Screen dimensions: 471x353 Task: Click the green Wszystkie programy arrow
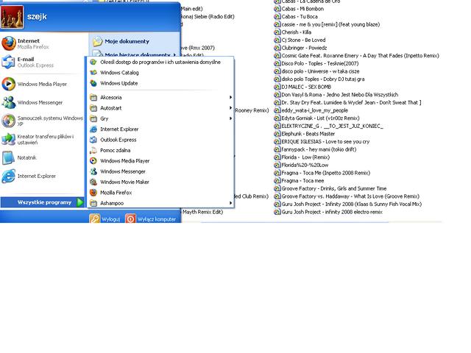pos(80,202)
